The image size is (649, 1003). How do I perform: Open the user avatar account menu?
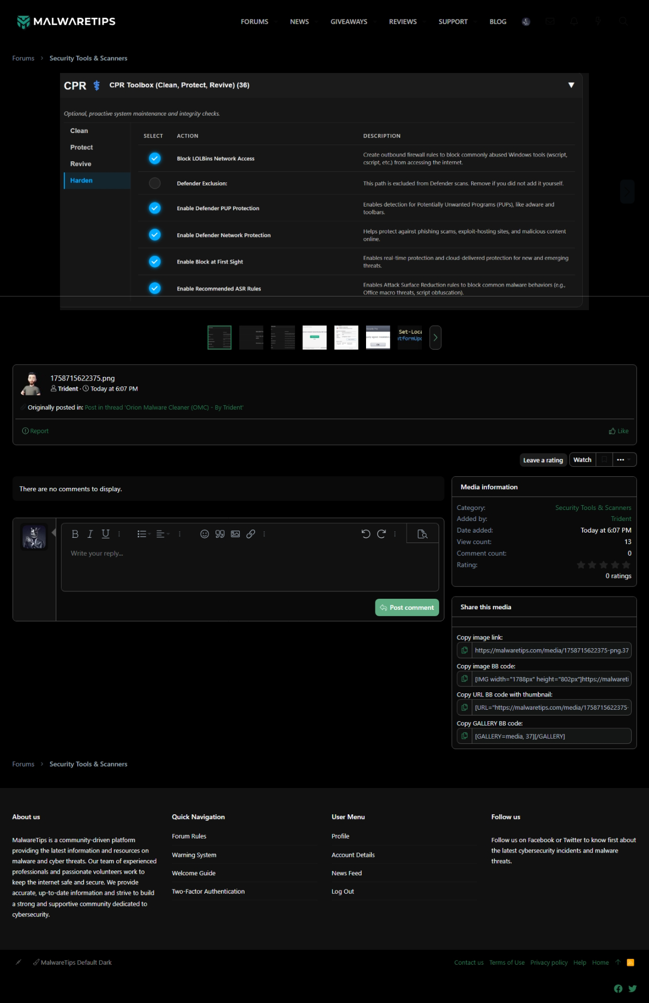[x=526, y=22]
